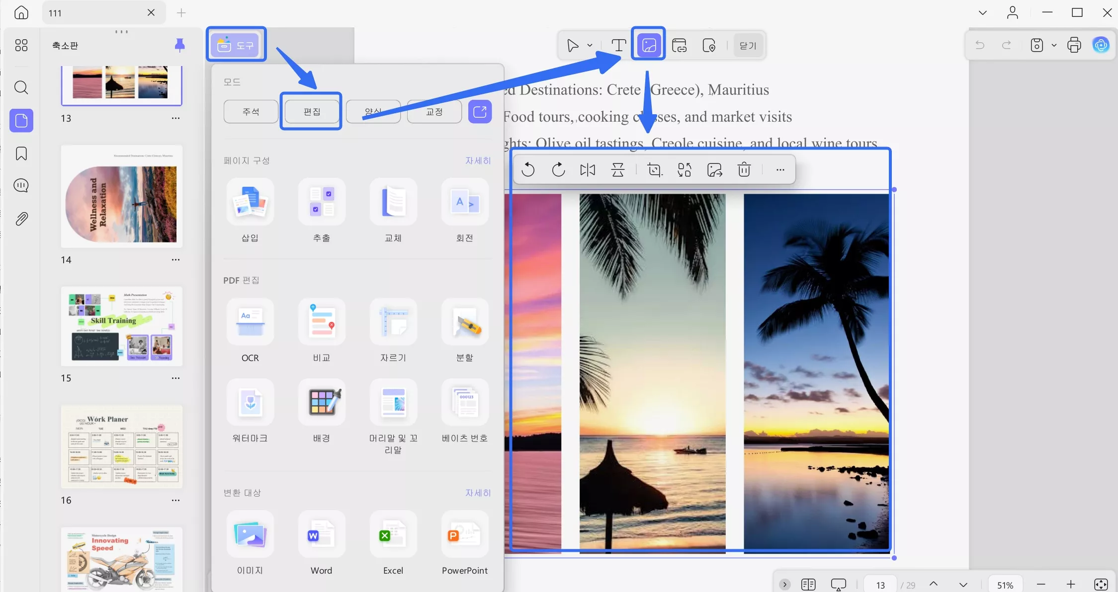Click the purple share/export mode button
The height and width of the screenshot is (592, 1118).
[x=480, y=112]
